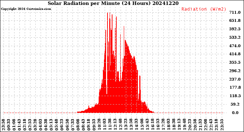Click the red 'Radiation (W/m2)' legend label
244x132 pixels.
click(x=204, y=9)
